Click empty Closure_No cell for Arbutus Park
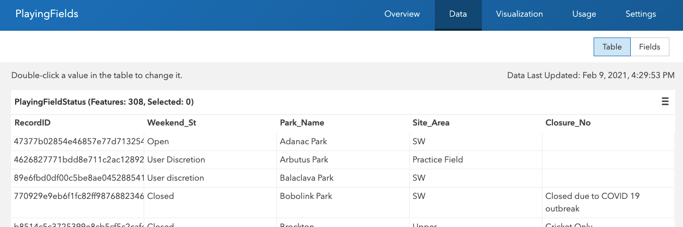This screenshot has width=683, height=227. pos(608,160)
